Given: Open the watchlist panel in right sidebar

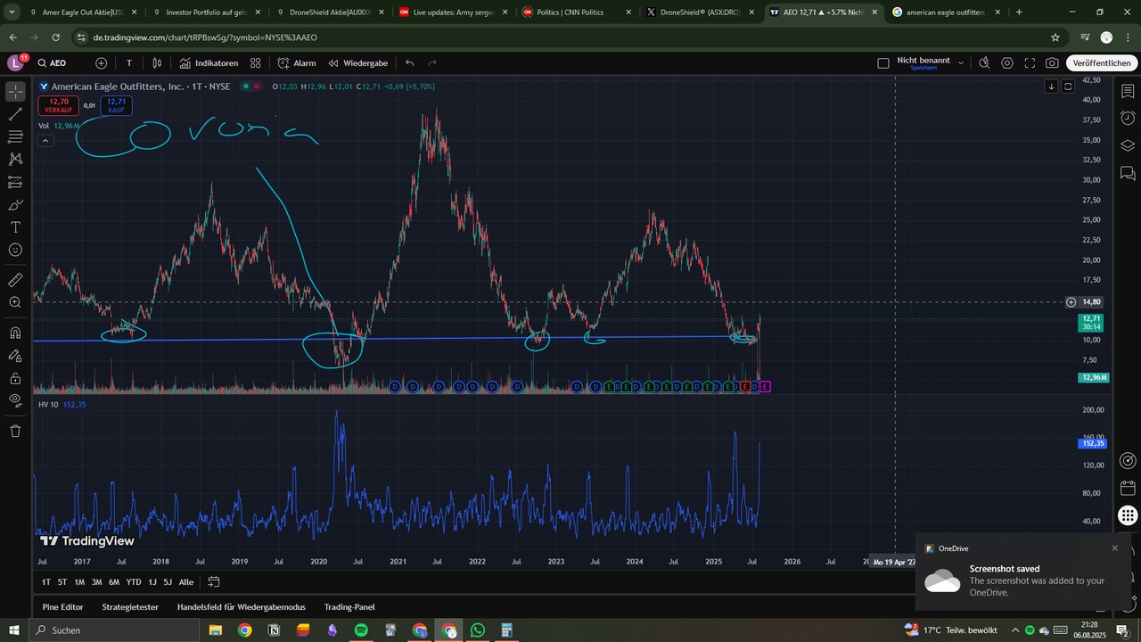Looking at the screenshot, I should (1128, 92).
